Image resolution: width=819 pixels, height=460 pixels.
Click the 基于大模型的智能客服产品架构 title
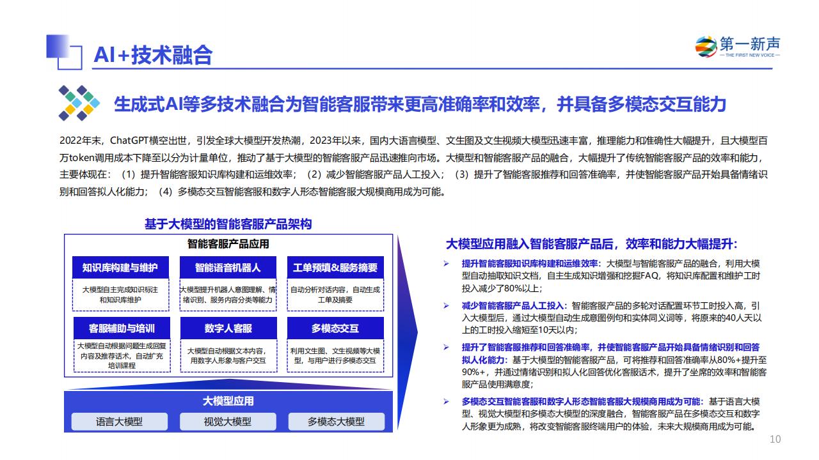228,224
